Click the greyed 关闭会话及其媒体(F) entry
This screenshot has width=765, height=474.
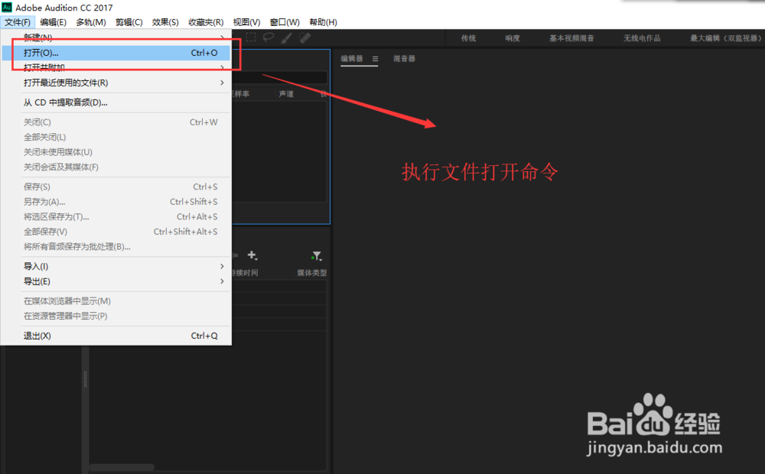(x=116, y=167)
